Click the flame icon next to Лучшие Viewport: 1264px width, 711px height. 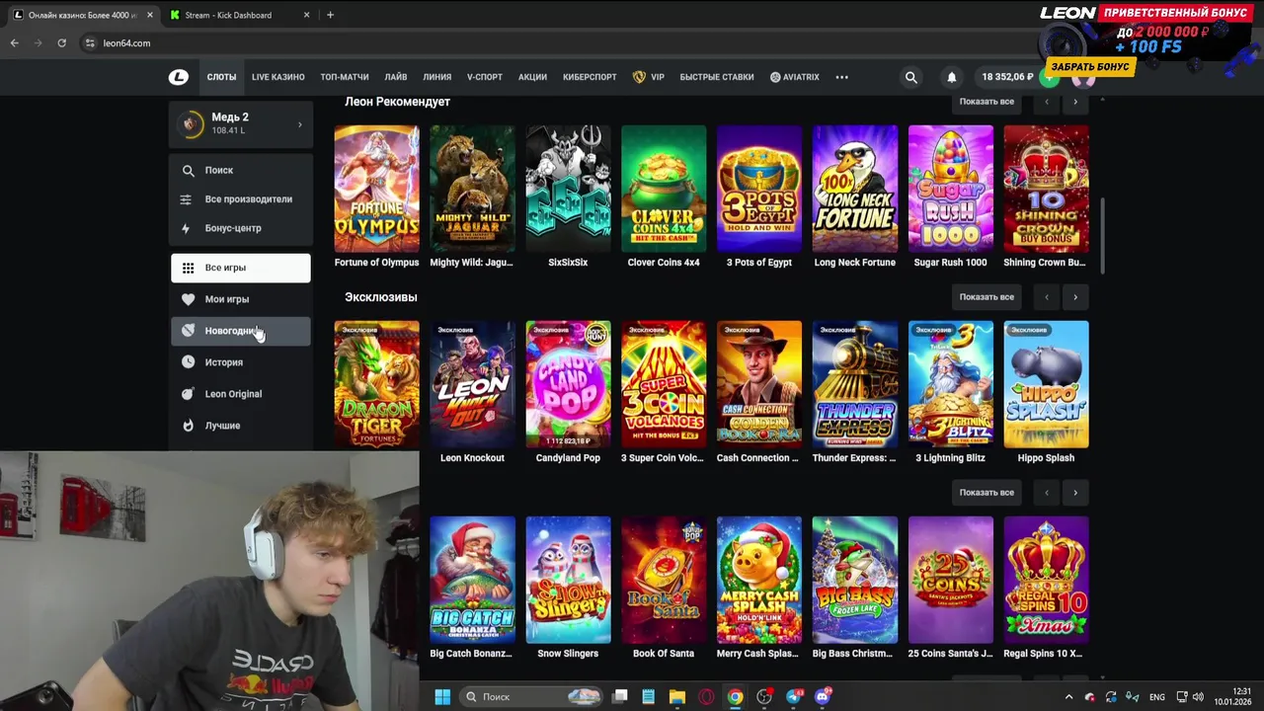coord(188,426)
